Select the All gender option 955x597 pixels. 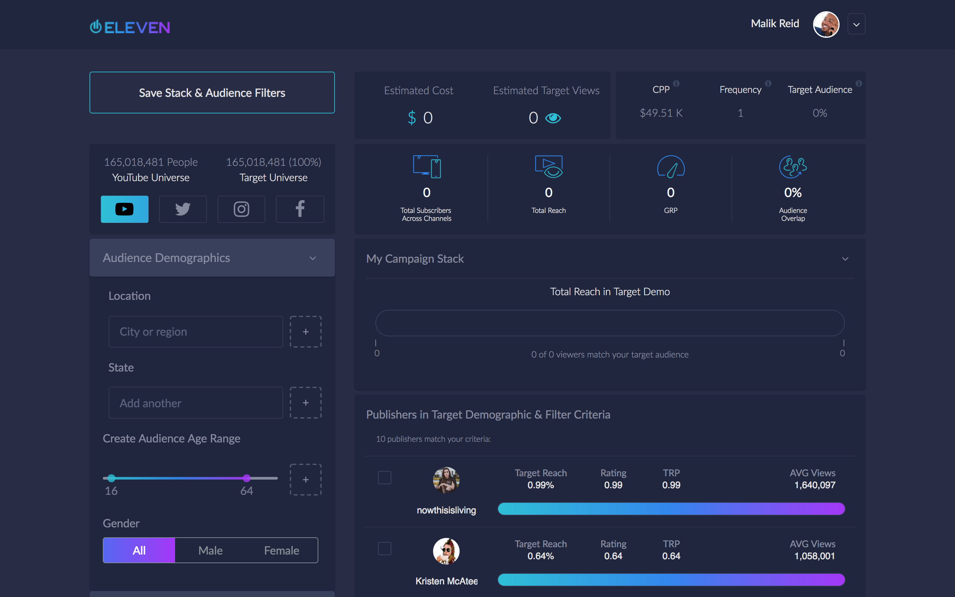139,550
